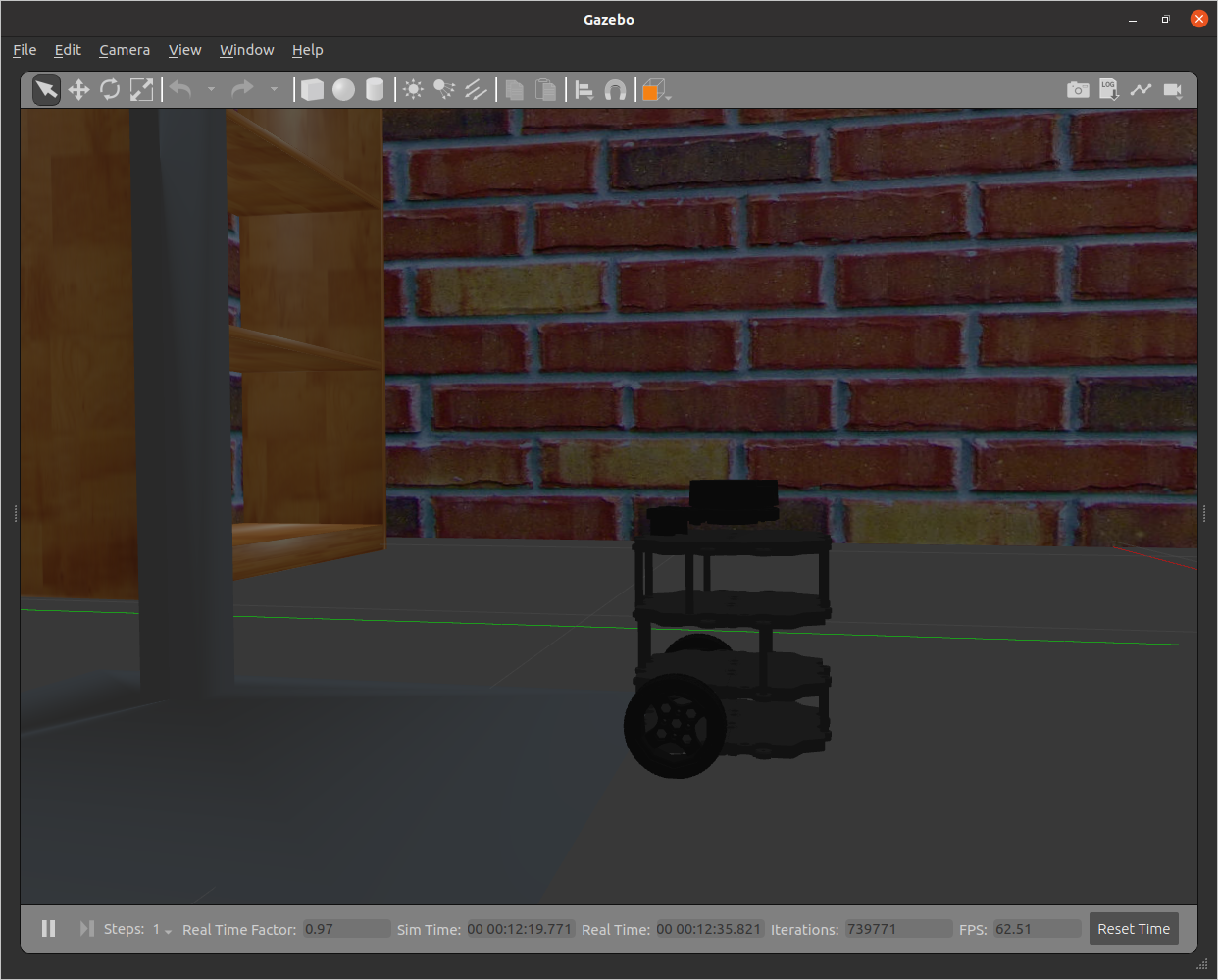
Task: Add a spot light
Action: point(444,90)
